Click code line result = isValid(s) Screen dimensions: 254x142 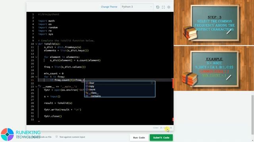(x=58, y=103)
